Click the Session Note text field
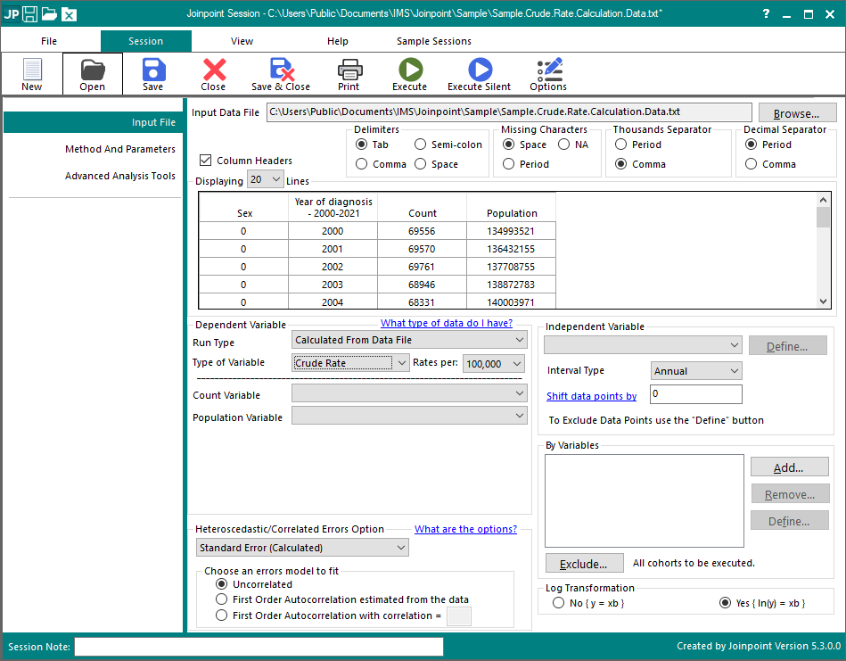The height and width of the screenshot is (661, 846). click(x=259, y=647)
